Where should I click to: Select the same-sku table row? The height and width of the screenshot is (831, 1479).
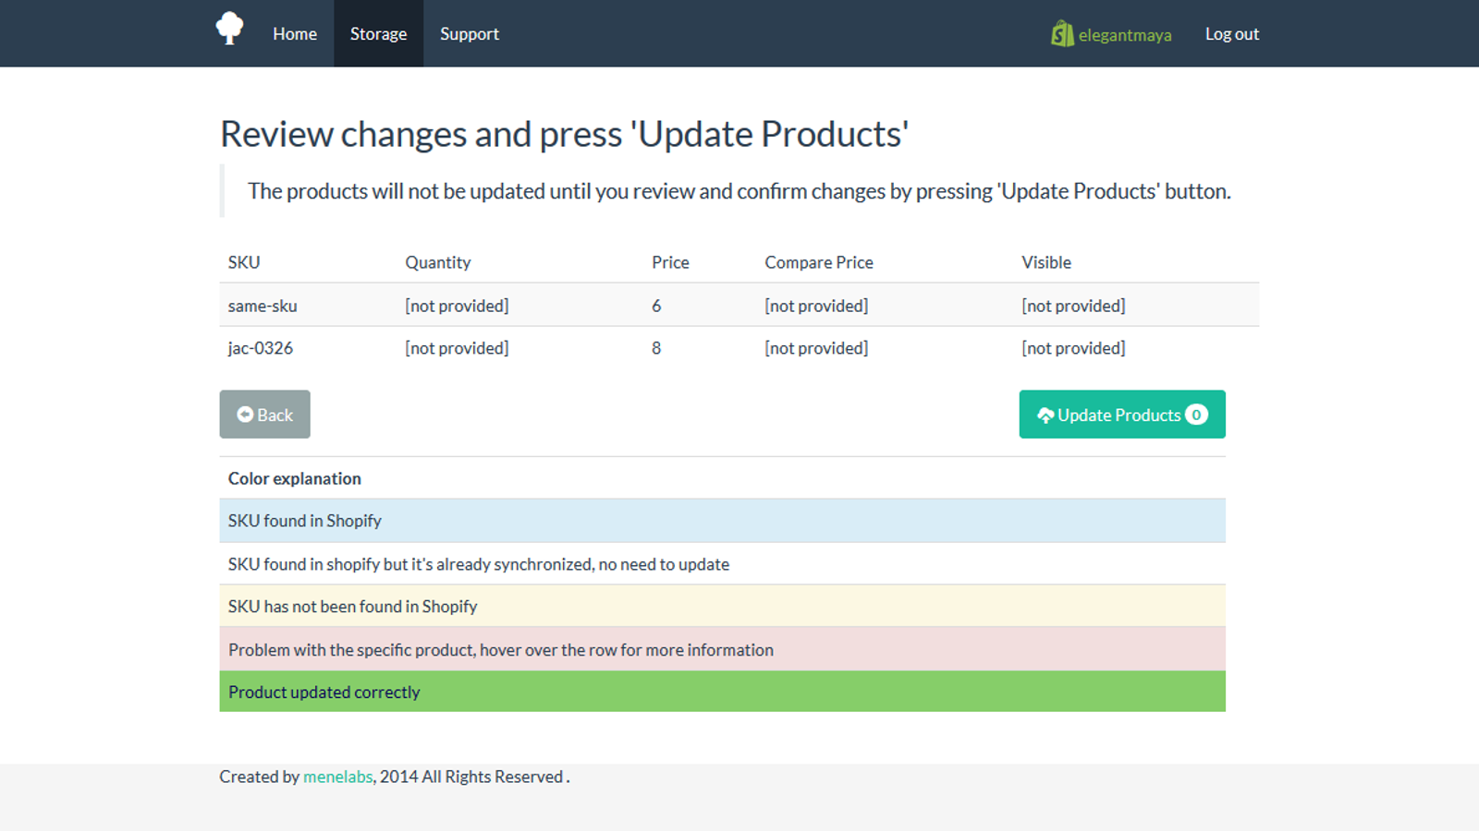[739, 306]
